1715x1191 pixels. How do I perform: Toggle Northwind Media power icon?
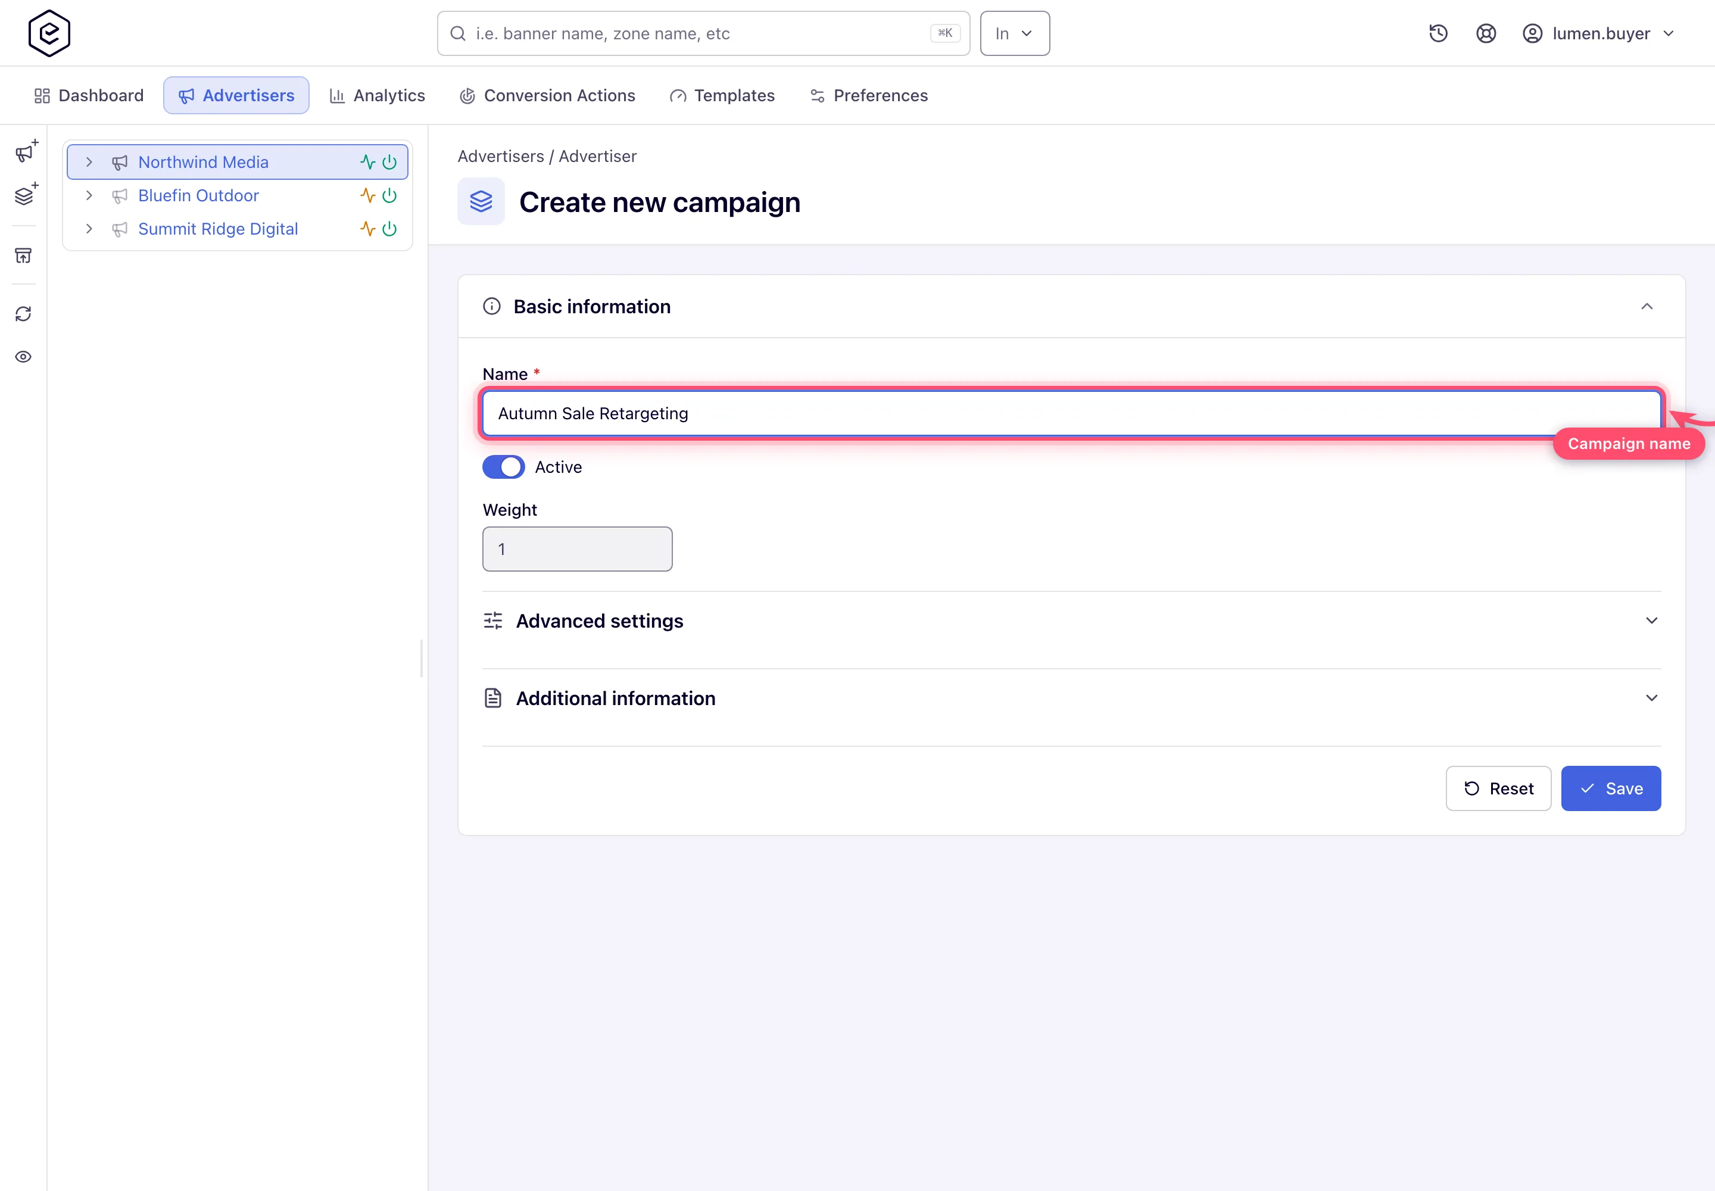pyautogui.click(x=389, y=162)
